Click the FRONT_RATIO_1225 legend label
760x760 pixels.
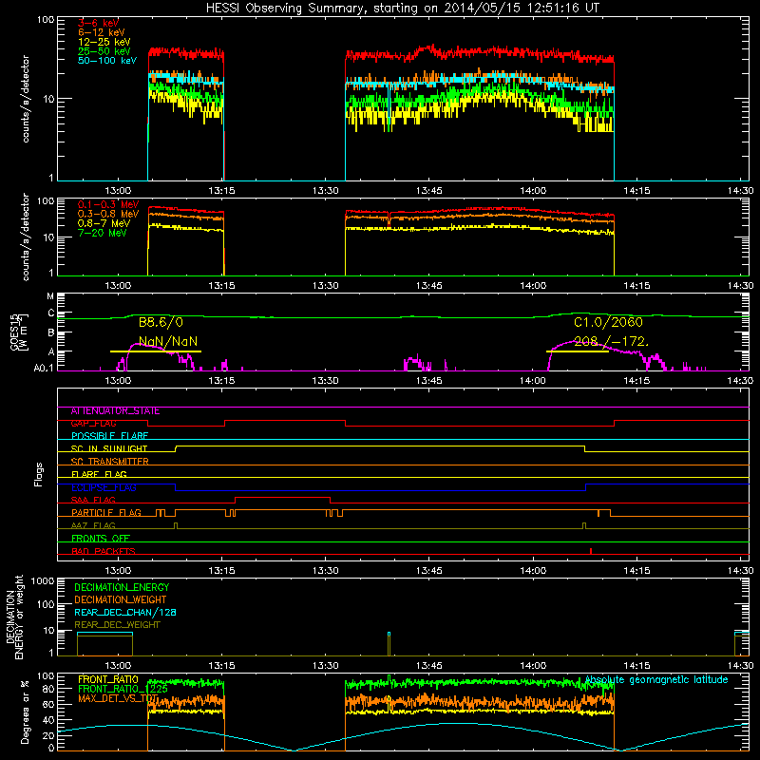coord(123,689)
